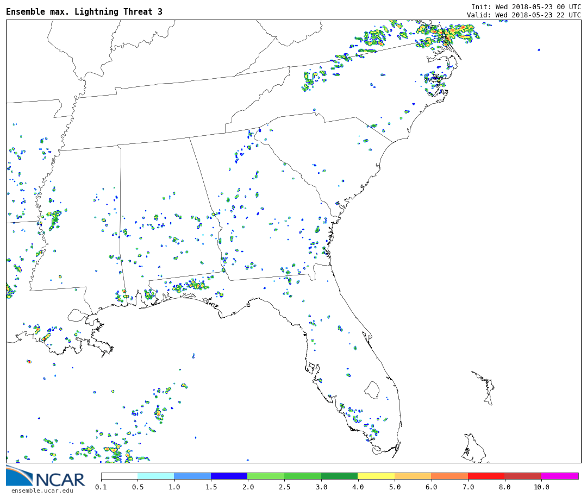Select the white 0.1–0.5 colorbar segment
587x497 pixels.
[x=119, y=476]
